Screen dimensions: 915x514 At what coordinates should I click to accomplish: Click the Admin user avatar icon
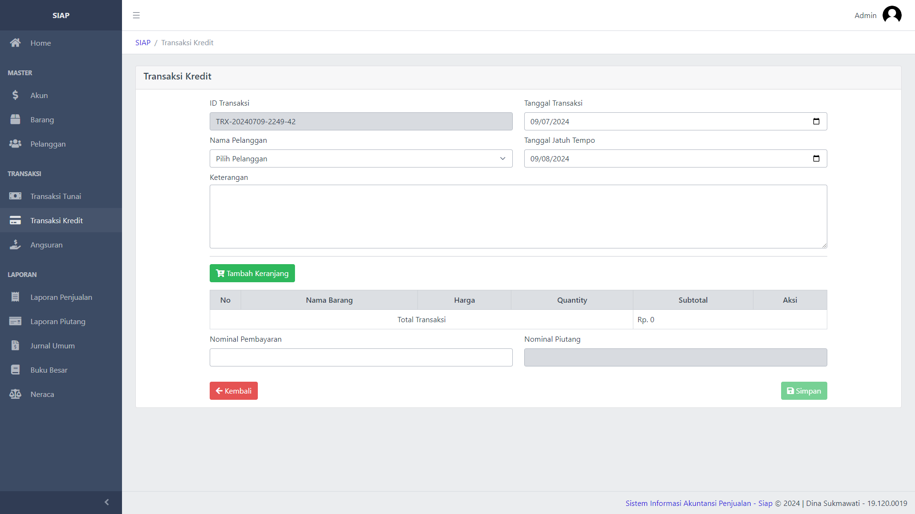tap(892, 15)
